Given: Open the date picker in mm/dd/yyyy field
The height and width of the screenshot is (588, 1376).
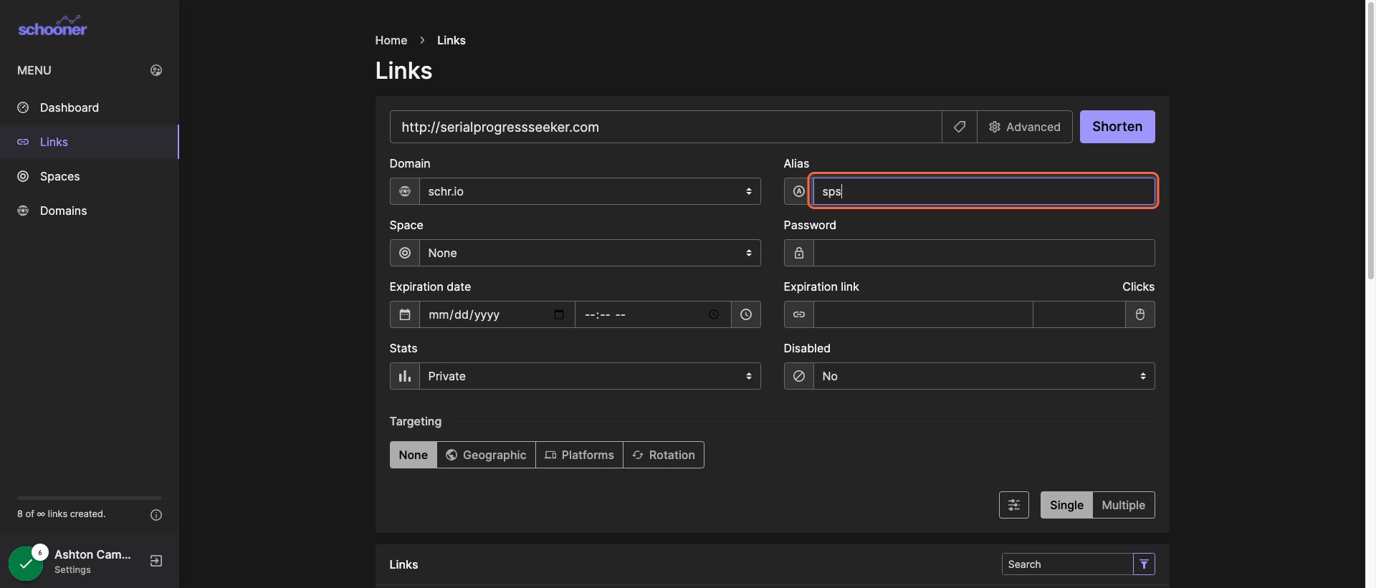Looking at the screenshot, I should [x=559, y=314].
